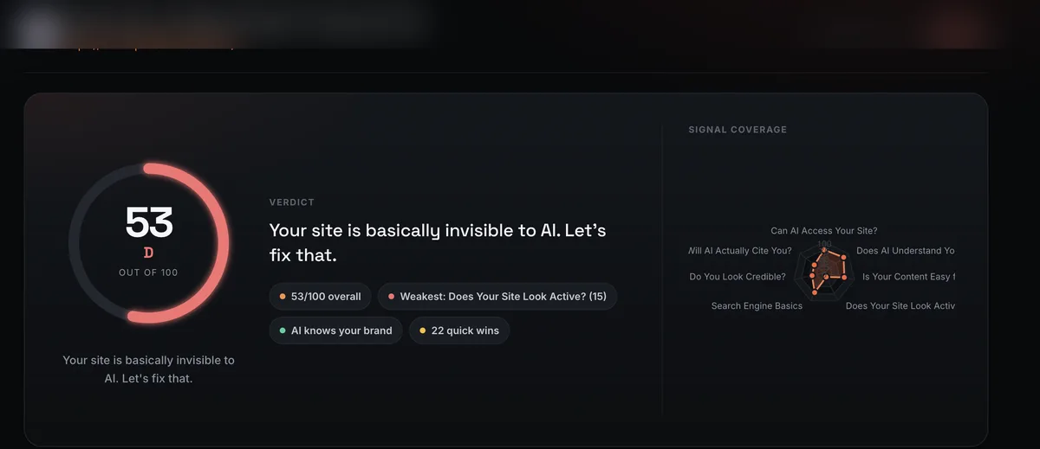Click the "Search Engine Basics" radar label
1040x449 pixels.
coord(757,305)
